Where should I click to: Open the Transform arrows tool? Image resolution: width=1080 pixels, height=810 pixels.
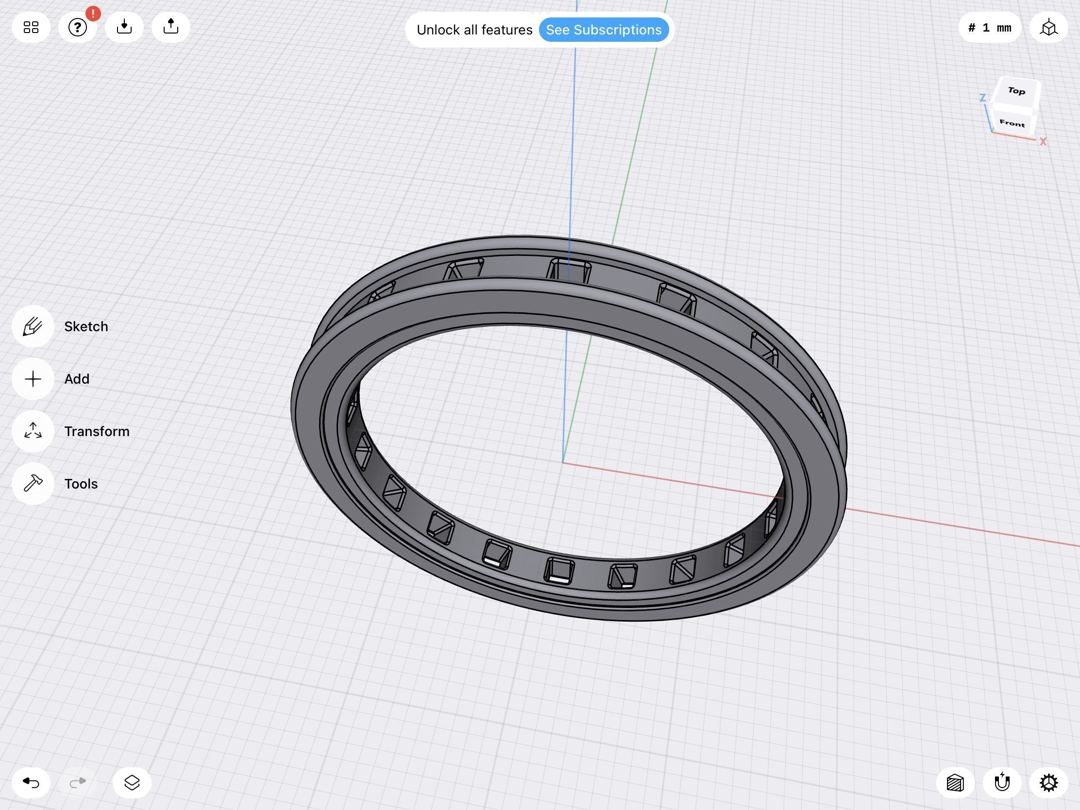33,431
